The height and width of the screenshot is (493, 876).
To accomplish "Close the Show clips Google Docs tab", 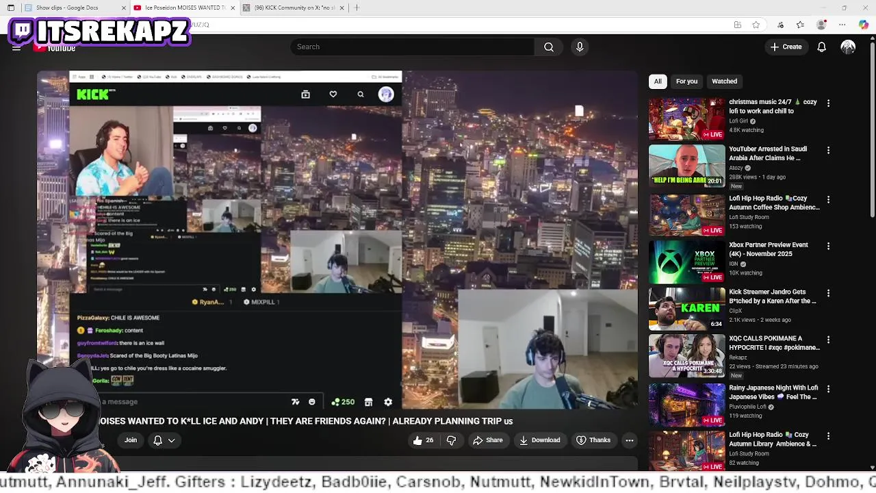I will (124, 8).
